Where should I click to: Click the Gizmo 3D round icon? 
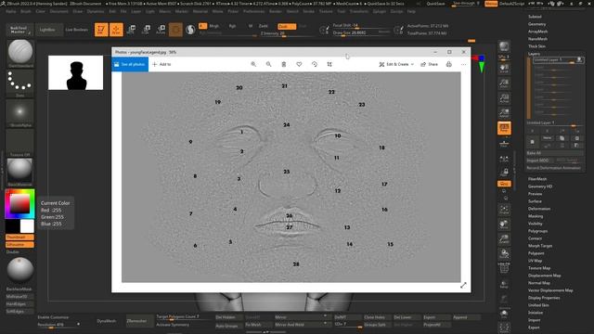175,30
